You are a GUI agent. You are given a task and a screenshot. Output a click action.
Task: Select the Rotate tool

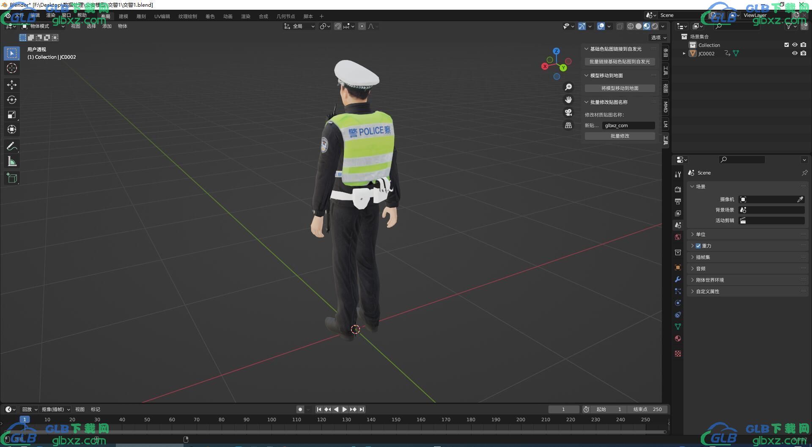pos(12,100)
